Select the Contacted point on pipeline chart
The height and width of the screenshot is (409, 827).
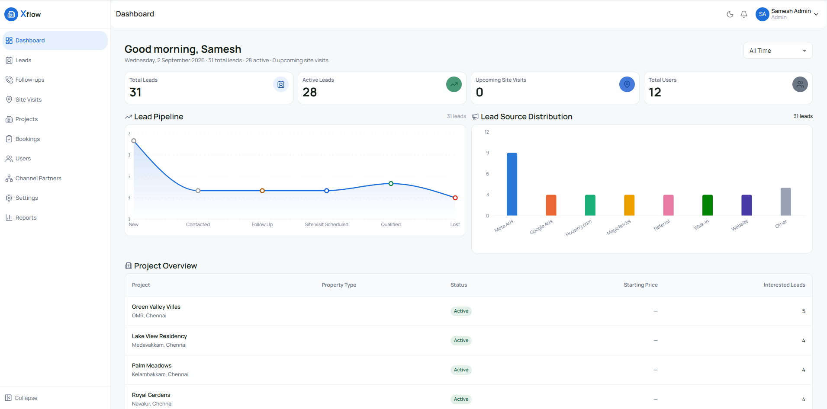coord(198,191)
